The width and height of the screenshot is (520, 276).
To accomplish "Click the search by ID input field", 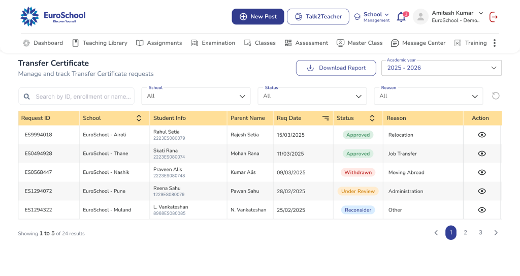I will point(81,97).
